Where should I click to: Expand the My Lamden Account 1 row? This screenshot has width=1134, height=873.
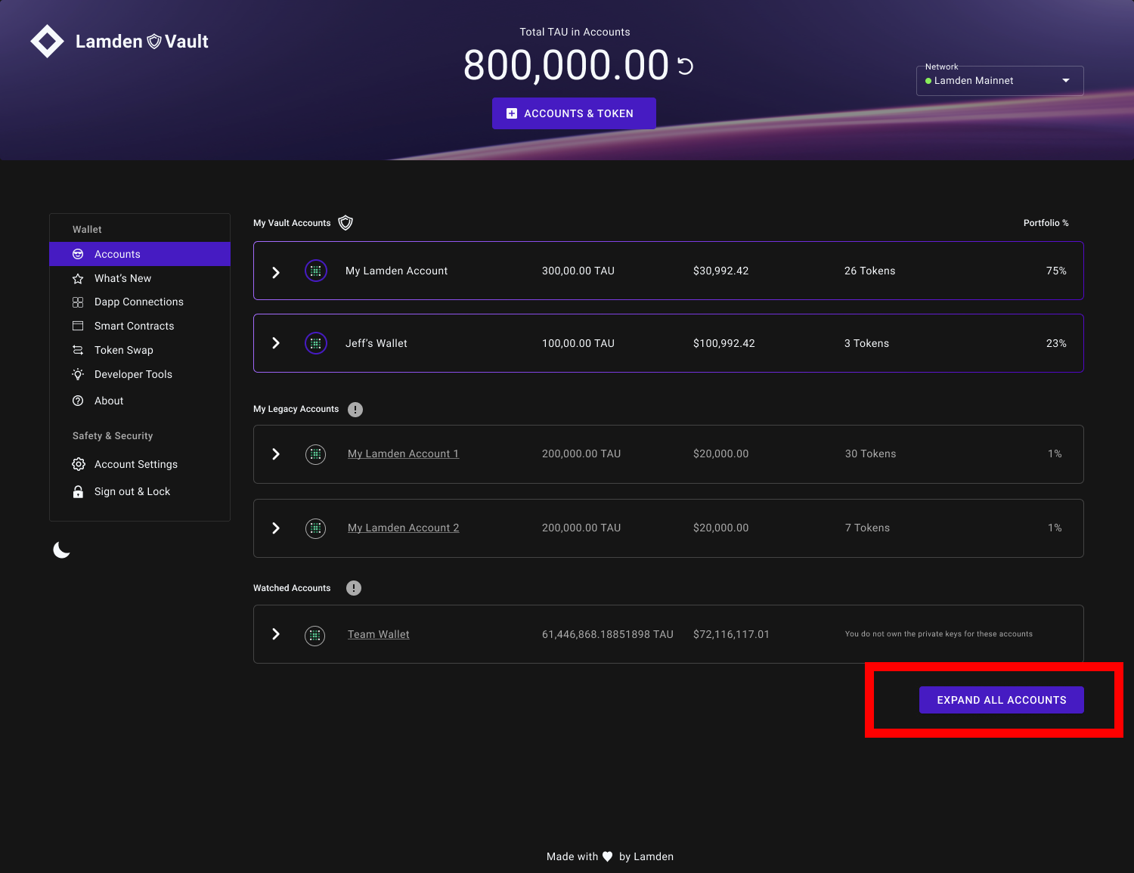(x=276, y=454)
